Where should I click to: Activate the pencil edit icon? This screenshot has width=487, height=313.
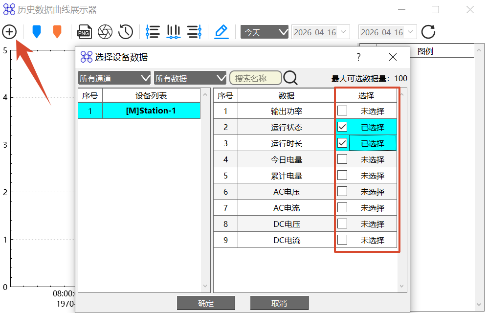point(221,32)
